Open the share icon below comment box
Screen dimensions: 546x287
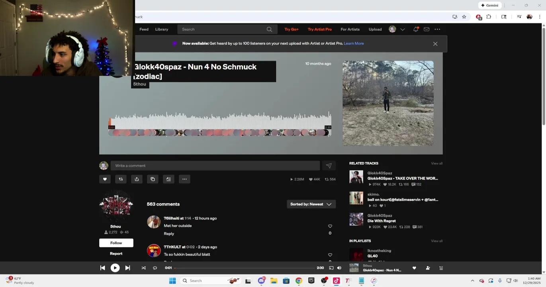click(x=137, y=179)
